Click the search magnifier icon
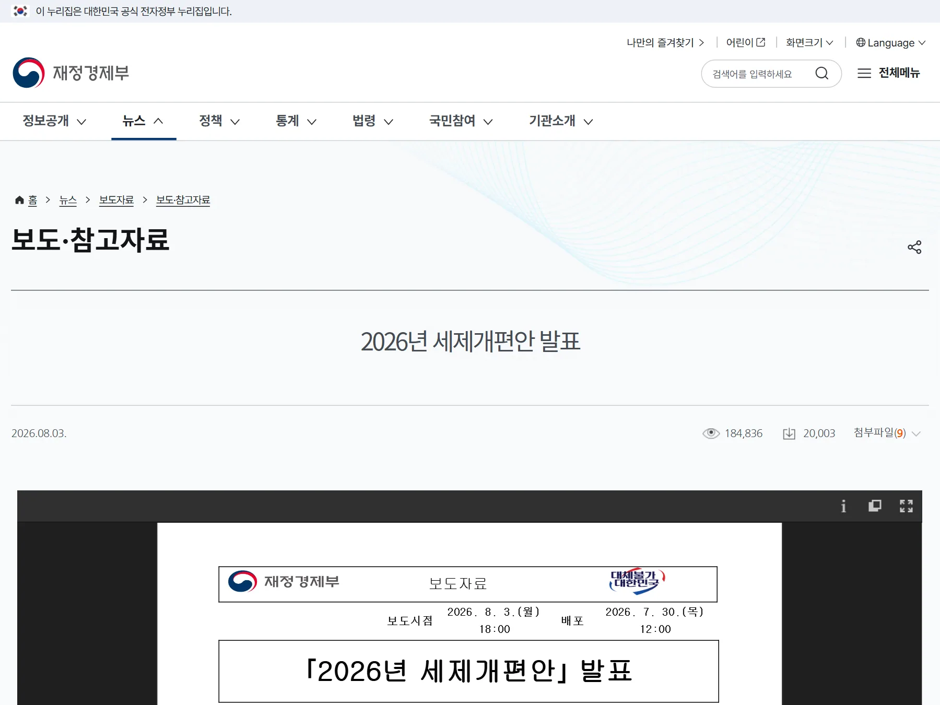This screenshot has height=705, width=940. tap(822, 73)
